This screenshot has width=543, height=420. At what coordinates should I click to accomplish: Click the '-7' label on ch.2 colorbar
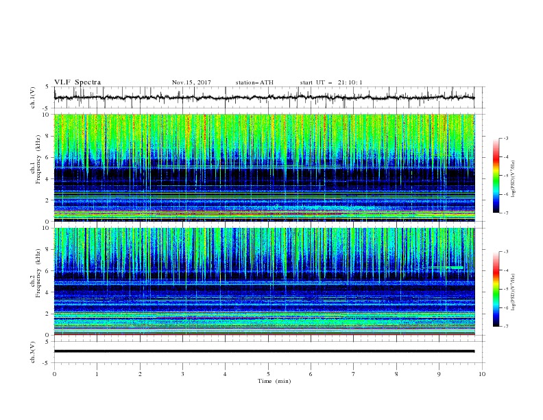click(x=505, y=327)
